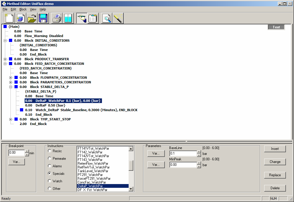Expand the TMP_START_STOP block
This screenshot has height=202, width=294.
click(x=10, y=119)
